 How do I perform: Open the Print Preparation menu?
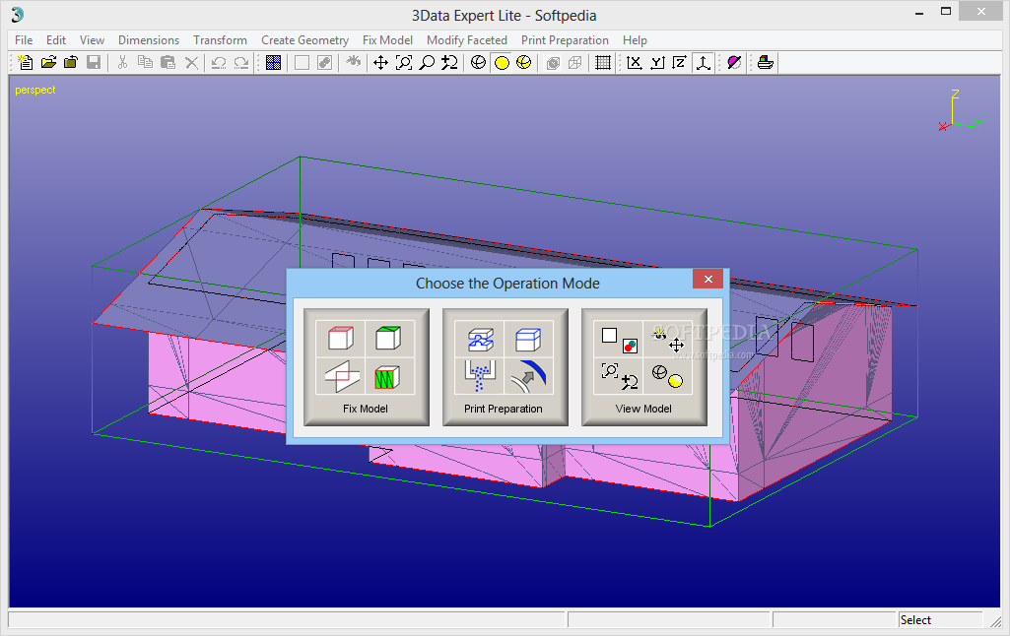(x=565, y=40)
